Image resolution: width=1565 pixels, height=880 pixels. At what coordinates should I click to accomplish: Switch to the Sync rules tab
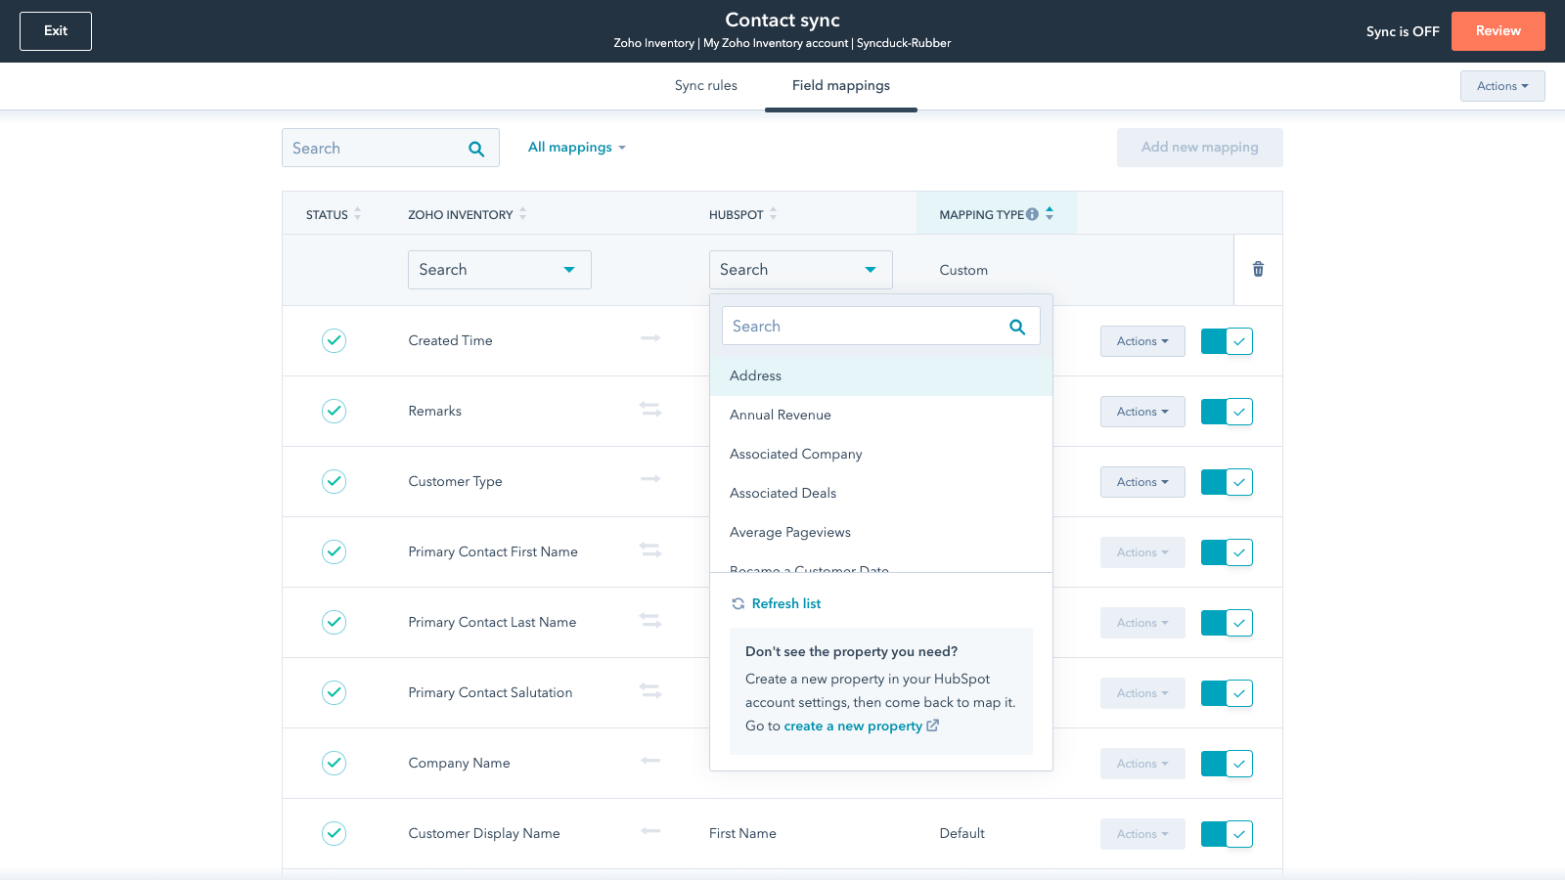coord(705,86)
